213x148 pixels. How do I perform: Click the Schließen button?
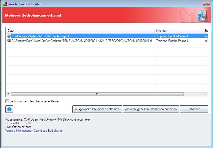click(194, 109)
